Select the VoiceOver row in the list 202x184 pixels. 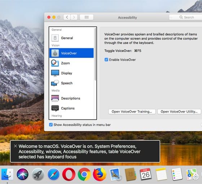click(71, 53)
